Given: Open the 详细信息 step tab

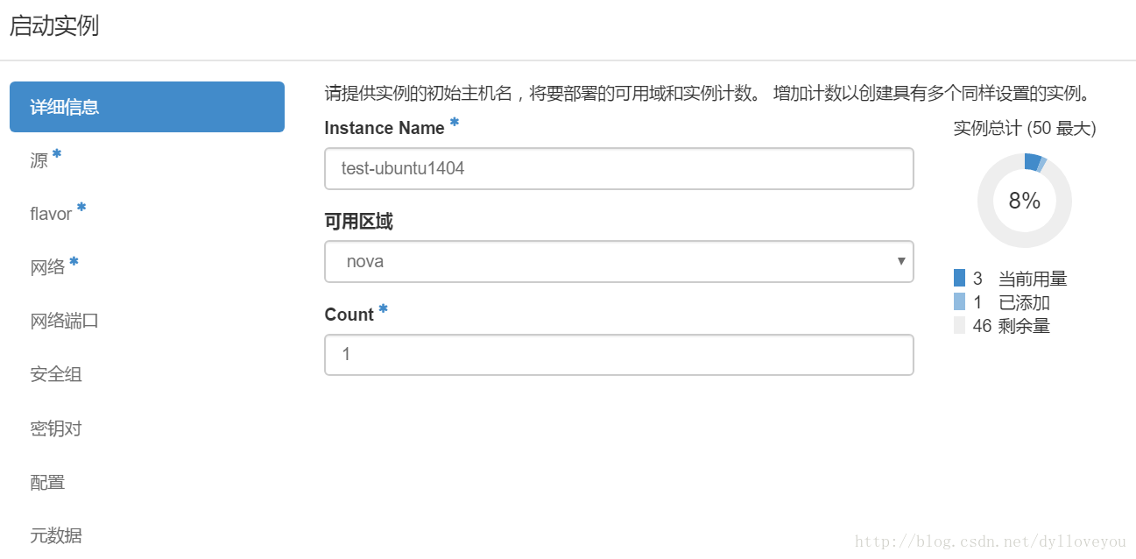Looking at the screenshot, I should pyautogui.click(x=147, y=107).
